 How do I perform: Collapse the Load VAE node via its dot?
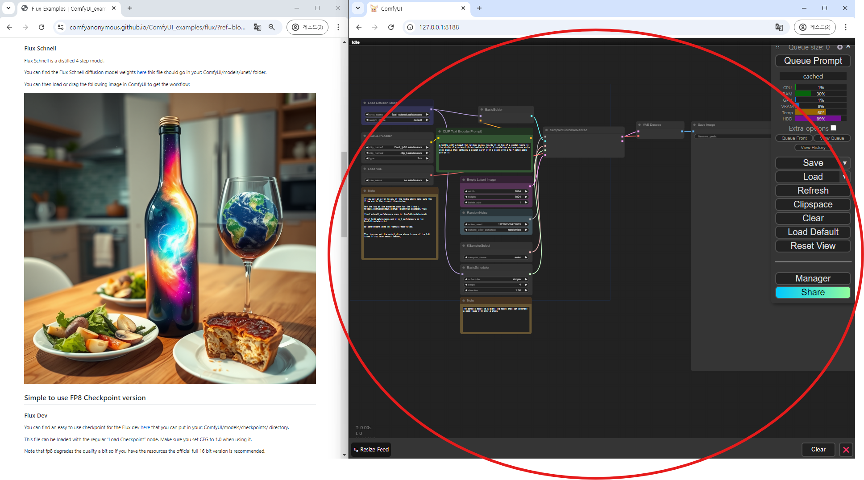tap(365, 169)
